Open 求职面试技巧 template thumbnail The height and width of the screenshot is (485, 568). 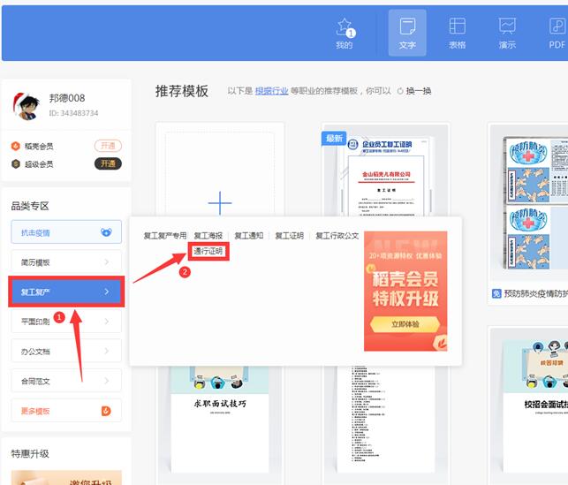[220, 419]
